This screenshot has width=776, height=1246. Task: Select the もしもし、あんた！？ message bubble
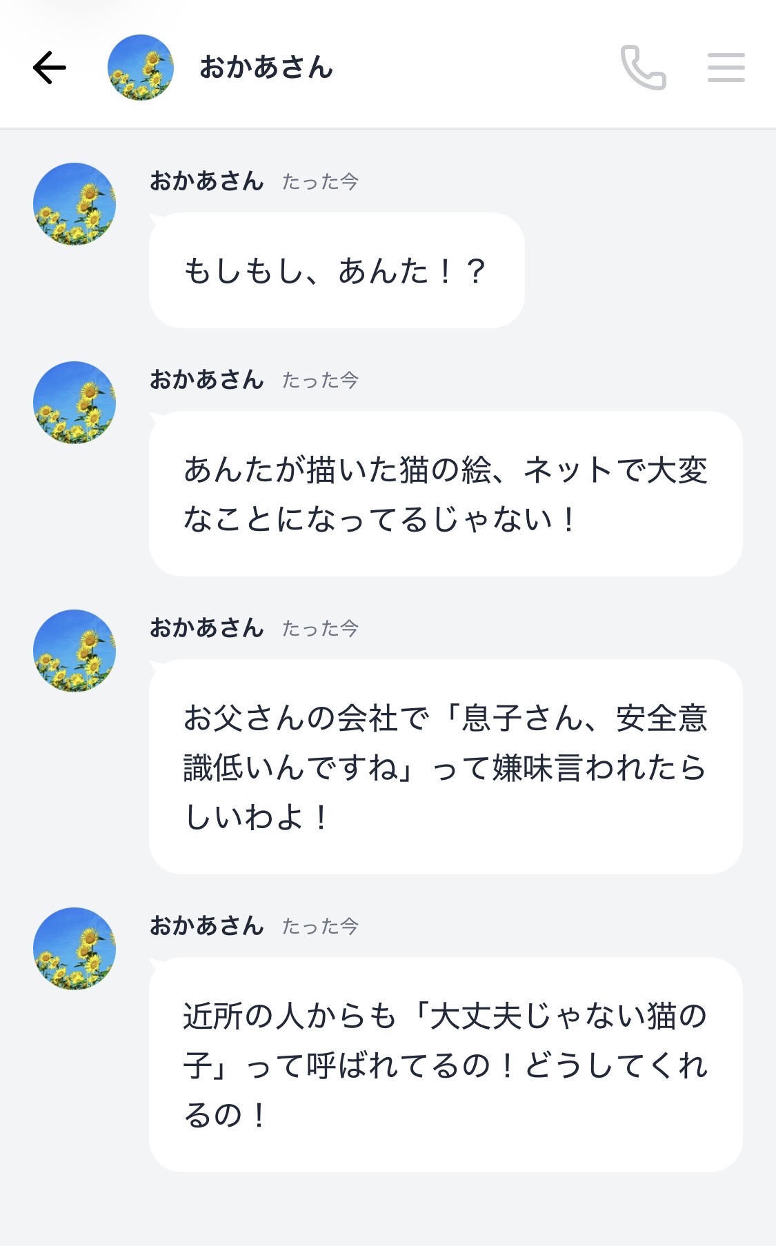337,270
